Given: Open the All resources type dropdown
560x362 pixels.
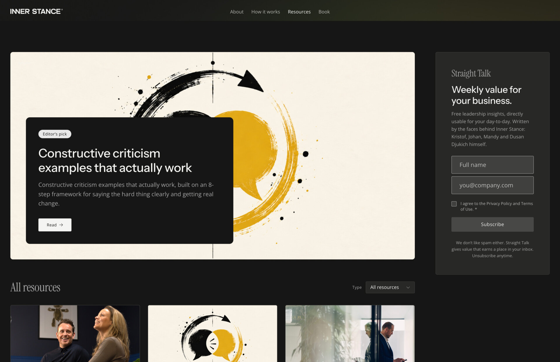Looking at the screenshot, I should coord(390,287).
